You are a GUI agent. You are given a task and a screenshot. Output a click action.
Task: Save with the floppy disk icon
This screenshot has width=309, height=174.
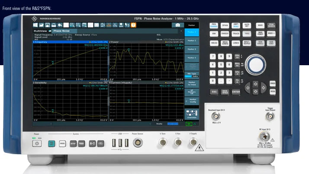pyautogui.click(x=48, y=25)
